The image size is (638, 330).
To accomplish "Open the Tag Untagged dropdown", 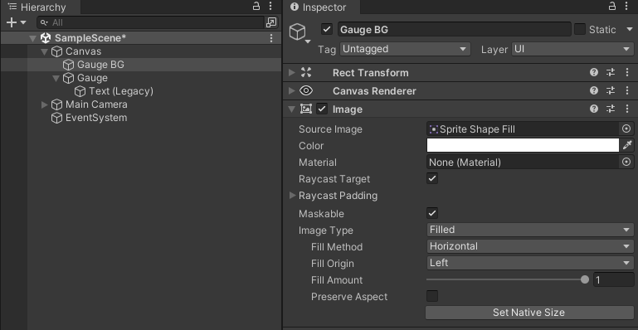I will pyautogui.click(x=405, y=49).
